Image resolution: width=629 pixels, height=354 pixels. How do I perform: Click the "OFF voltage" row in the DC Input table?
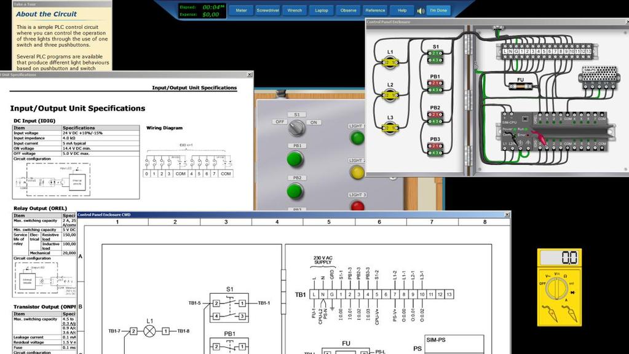[x=76, y=154]
